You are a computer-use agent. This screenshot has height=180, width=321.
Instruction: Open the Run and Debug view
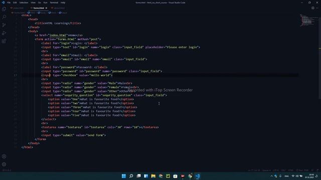[x=4, y=33]
